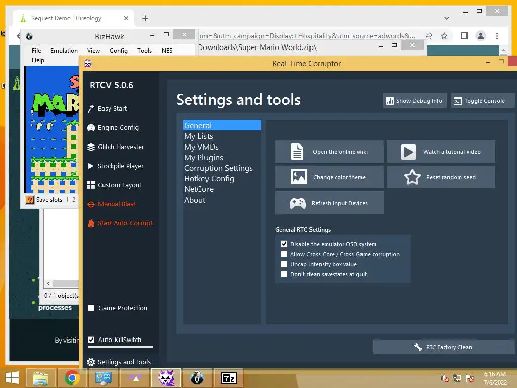Viewport: 517px width, 388px height.
Task: Click the play icon on tutorial video button
Action: [408, 152]
